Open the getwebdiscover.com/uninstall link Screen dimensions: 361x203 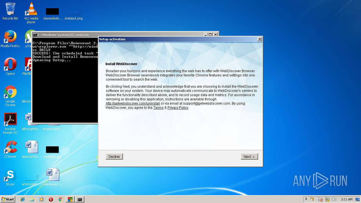coord(133,103)
